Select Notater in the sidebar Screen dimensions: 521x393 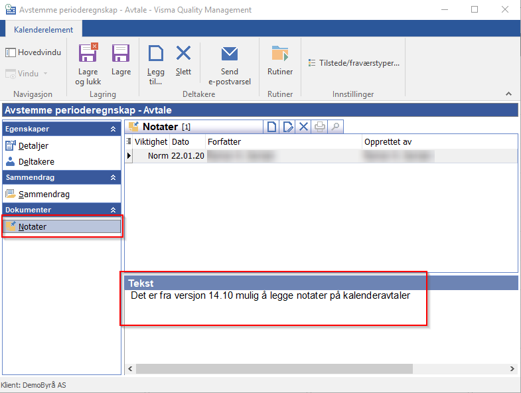coord(62,226)
